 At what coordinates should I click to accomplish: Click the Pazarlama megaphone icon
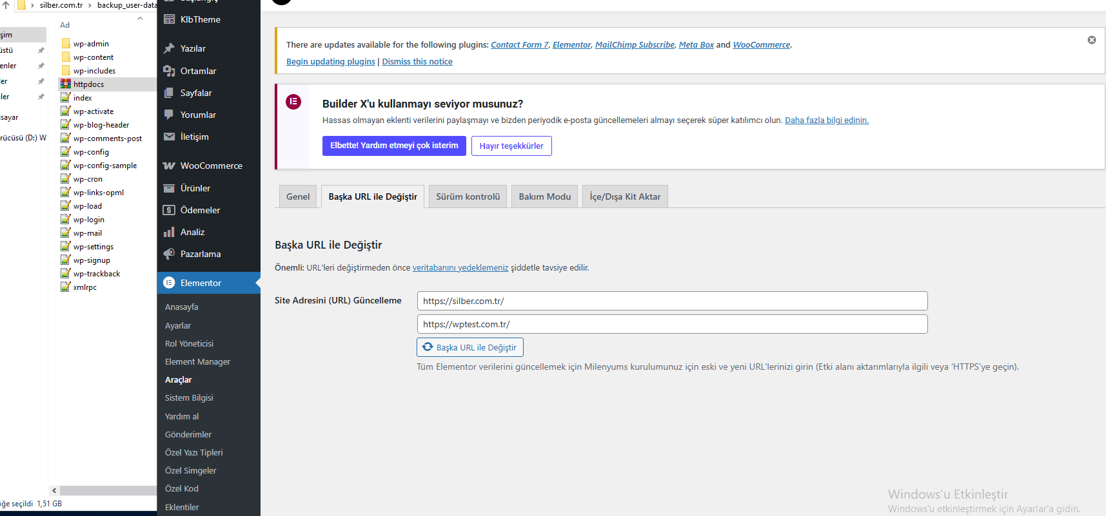click(169, 254)
